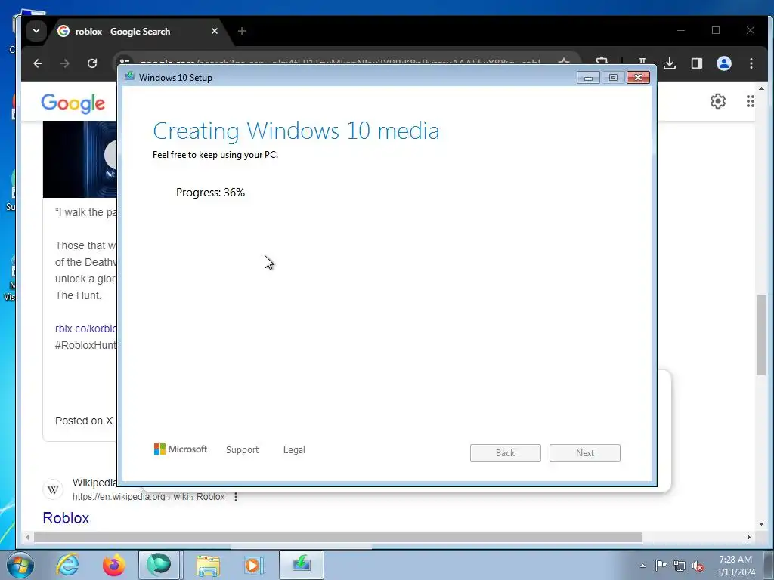The width and height of the screenshot is (774, 580).
Task: Click the muted volume tray icon
Action: pyautogui.click(x=698, y=566)
